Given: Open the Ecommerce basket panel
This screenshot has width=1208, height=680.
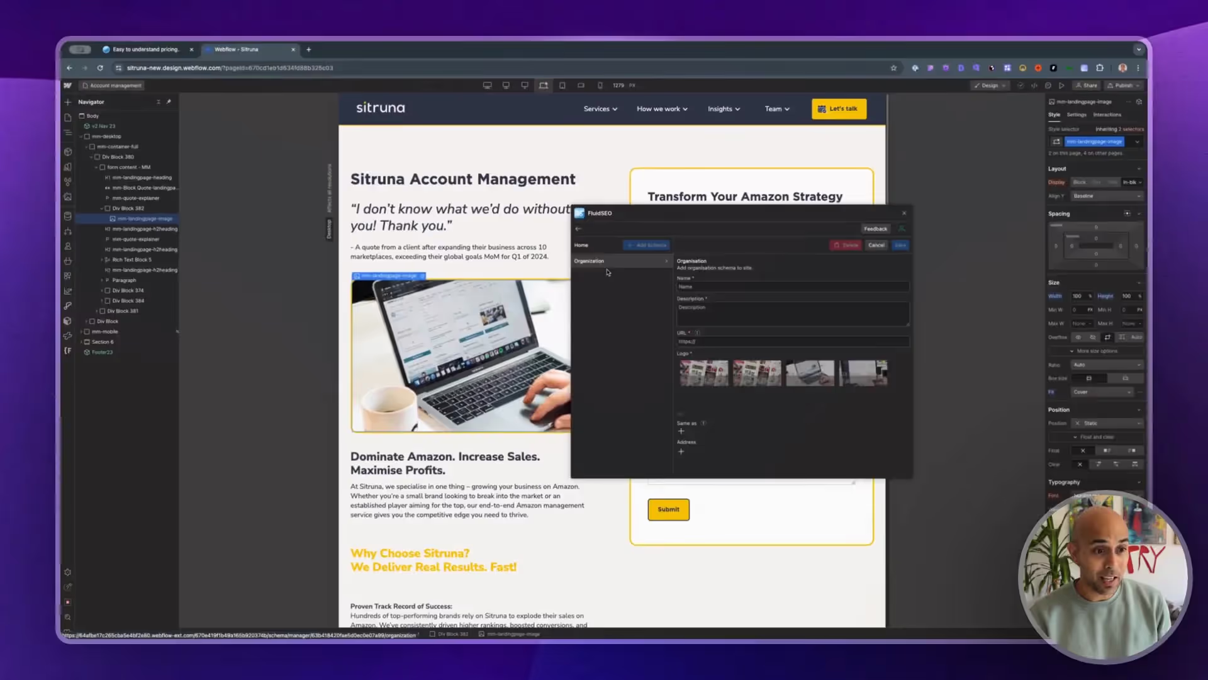Looking at the screenshot, I should click(68, 261).
